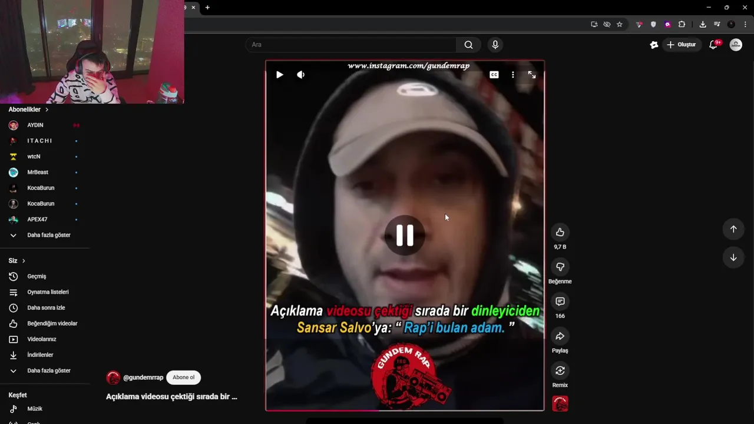Open the Remix option

pos(560,370)
